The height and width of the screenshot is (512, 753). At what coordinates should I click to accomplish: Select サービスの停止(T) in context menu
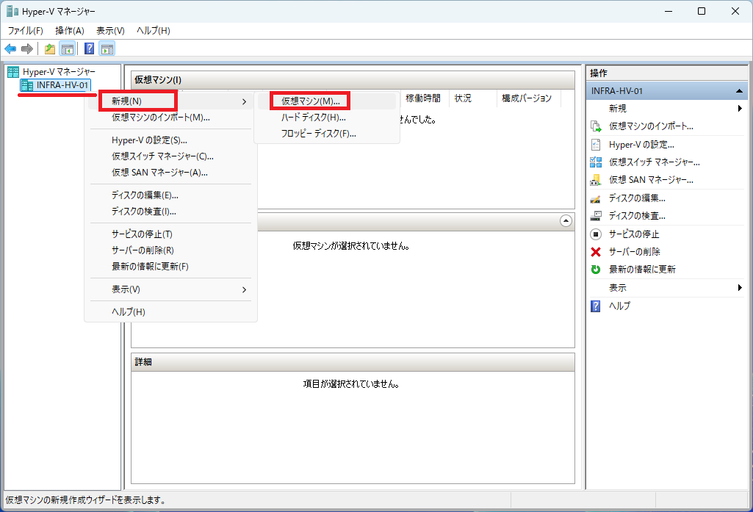(x=170, y=234)
